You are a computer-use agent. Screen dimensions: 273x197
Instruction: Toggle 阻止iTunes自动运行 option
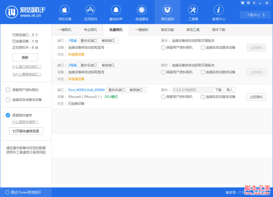pos(8,192)
